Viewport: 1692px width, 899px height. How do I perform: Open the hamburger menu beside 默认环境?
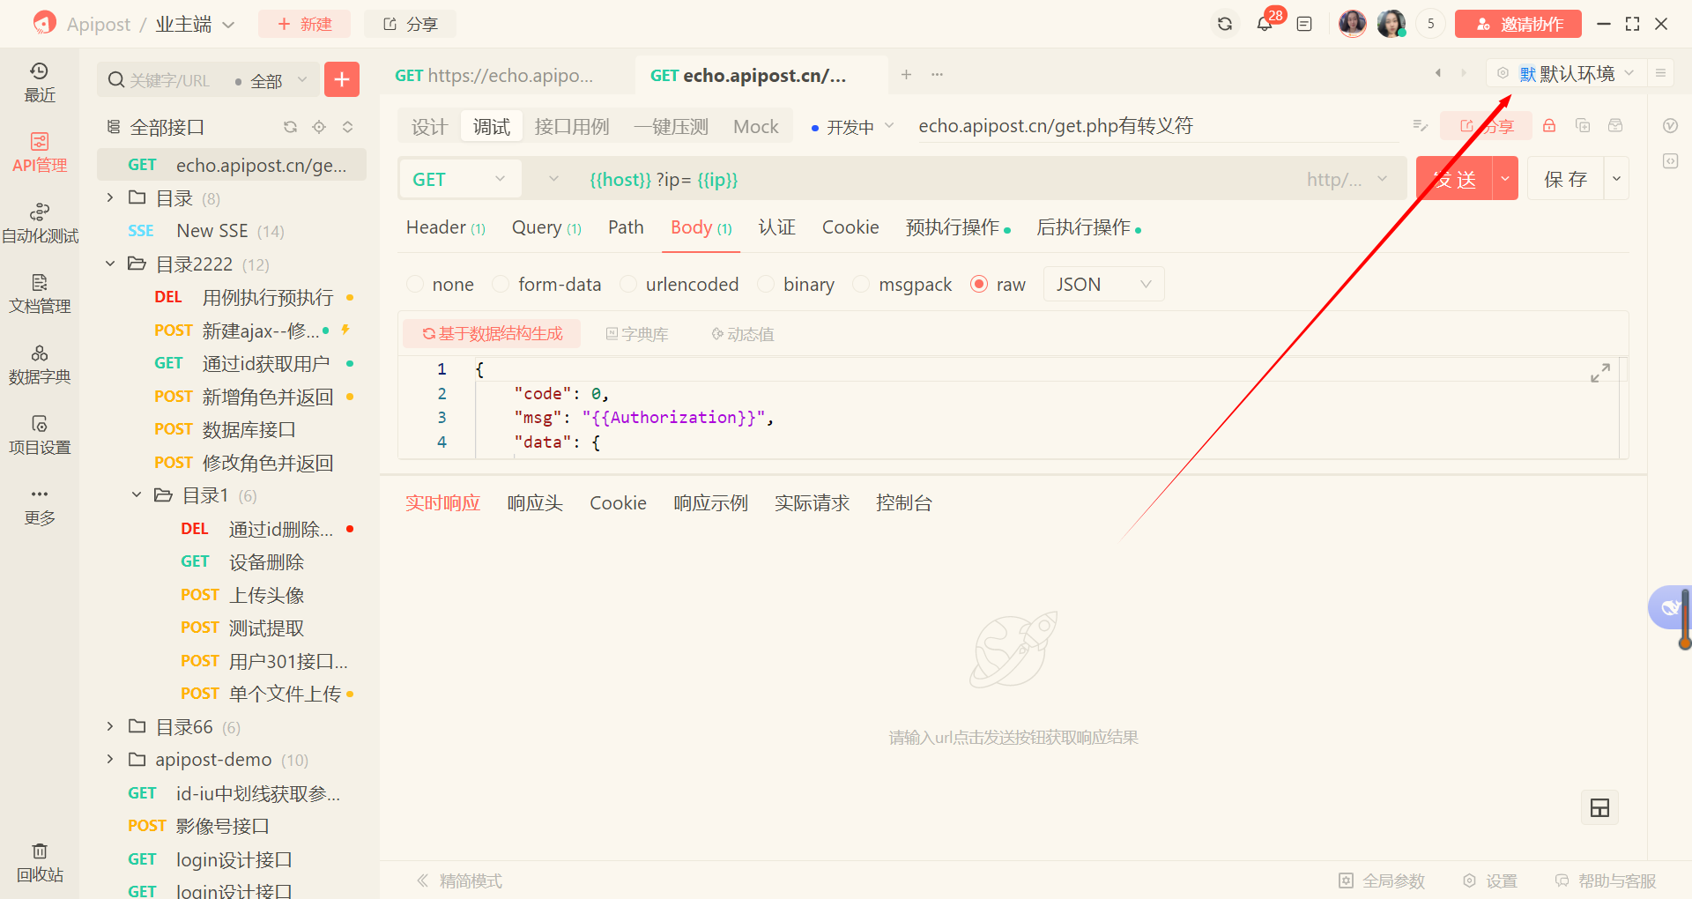[1660, 73]
